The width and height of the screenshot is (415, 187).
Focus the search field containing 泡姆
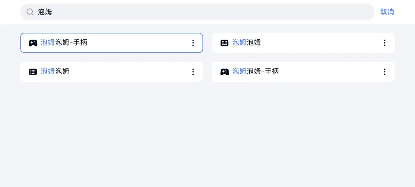197,12
